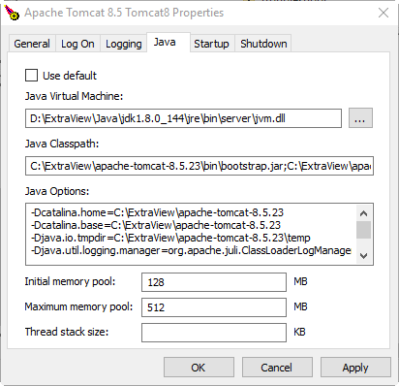399x386 pixels.
Task: Click into the Java Classpath field
Action: [x=199, y=166]
